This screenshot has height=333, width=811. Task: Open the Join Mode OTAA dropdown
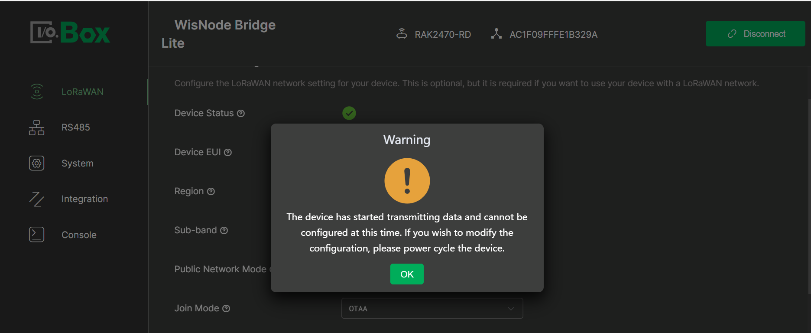point(432,308)
